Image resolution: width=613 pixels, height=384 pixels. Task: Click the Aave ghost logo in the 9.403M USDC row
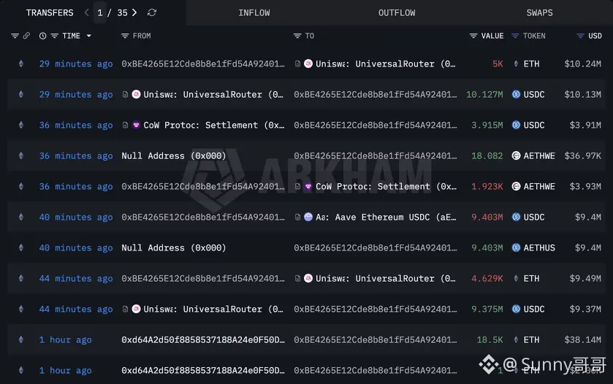coord(308,218)
